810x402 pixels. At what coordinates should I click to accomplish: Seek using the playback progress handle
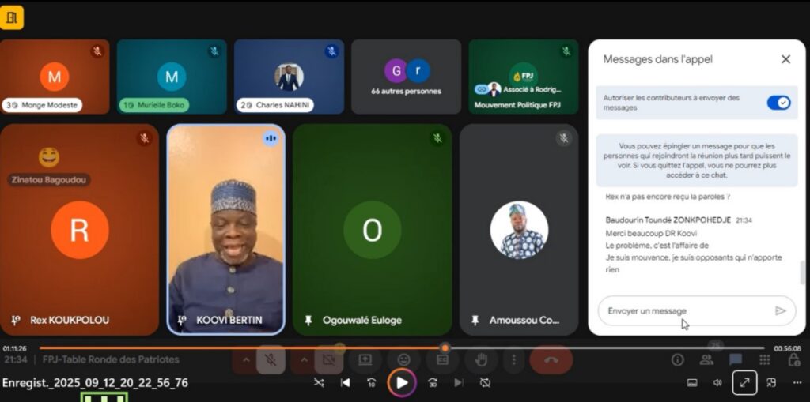[x=445, y=348]
